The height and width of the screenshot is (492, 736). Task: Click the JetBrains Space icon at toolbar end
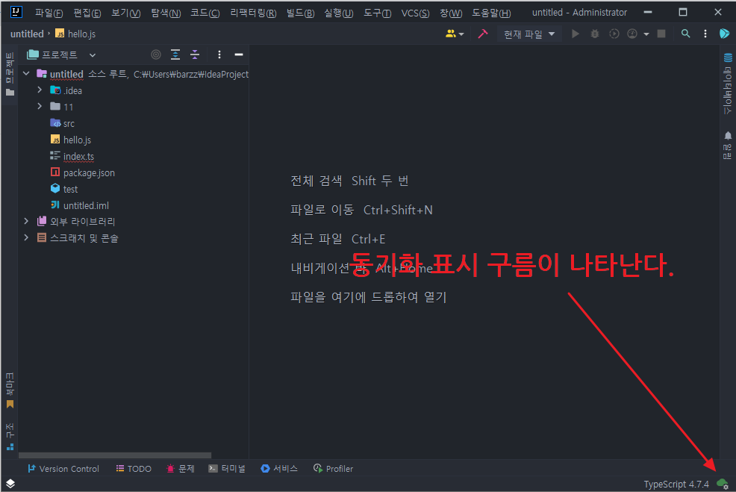point(724,34)
